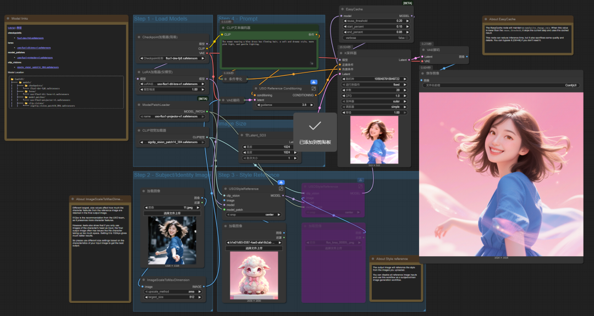Click the upload button under the 11.jpeg selector

pyautogui.click(x=172, y=213)
